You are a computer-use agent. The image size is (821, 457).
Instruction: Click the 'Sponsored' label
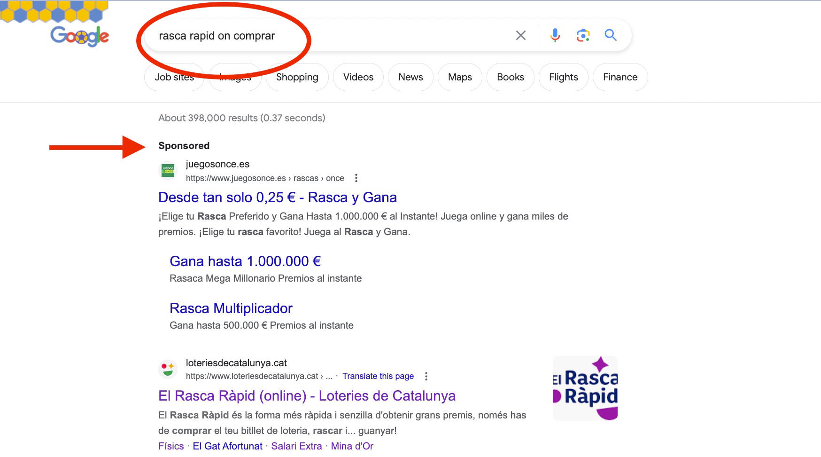(x=184, y=146)
